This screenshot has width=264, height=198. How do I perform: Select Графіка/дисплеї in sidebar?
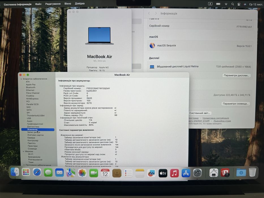[x=35, y=124]
